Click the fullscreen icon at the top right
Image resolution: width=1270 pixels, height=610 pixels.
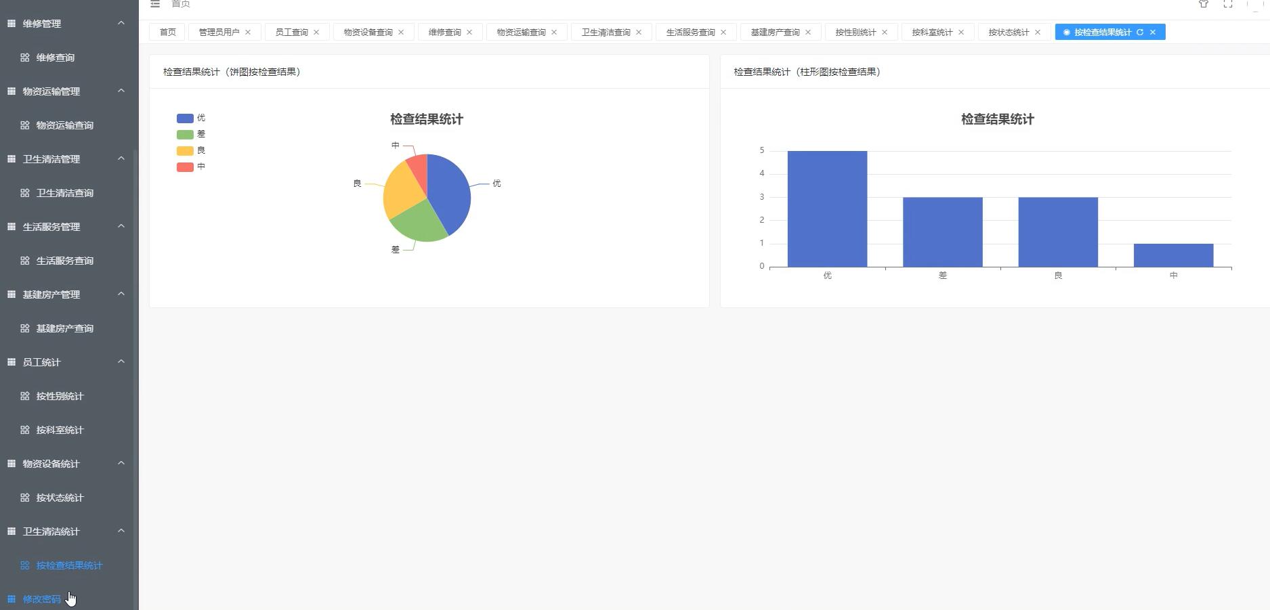click(x=1228, y=4)
